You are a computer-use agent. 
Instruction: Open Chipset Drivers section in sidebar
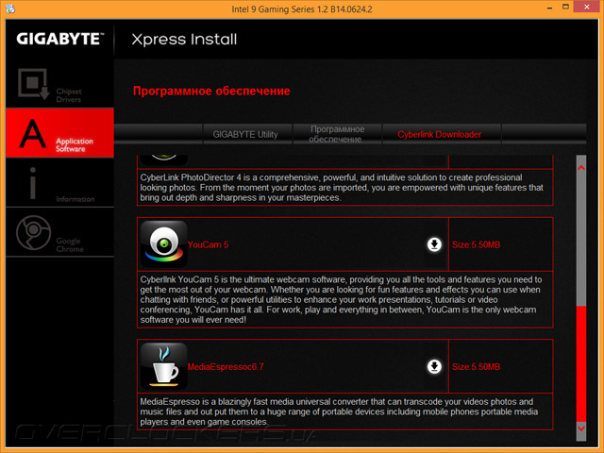pos(59,84)
